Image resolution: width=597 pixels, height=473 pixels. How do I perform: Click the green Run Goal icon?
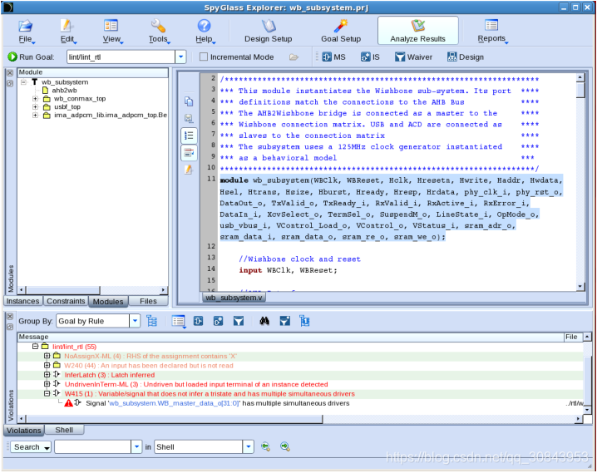pos(12,57)
